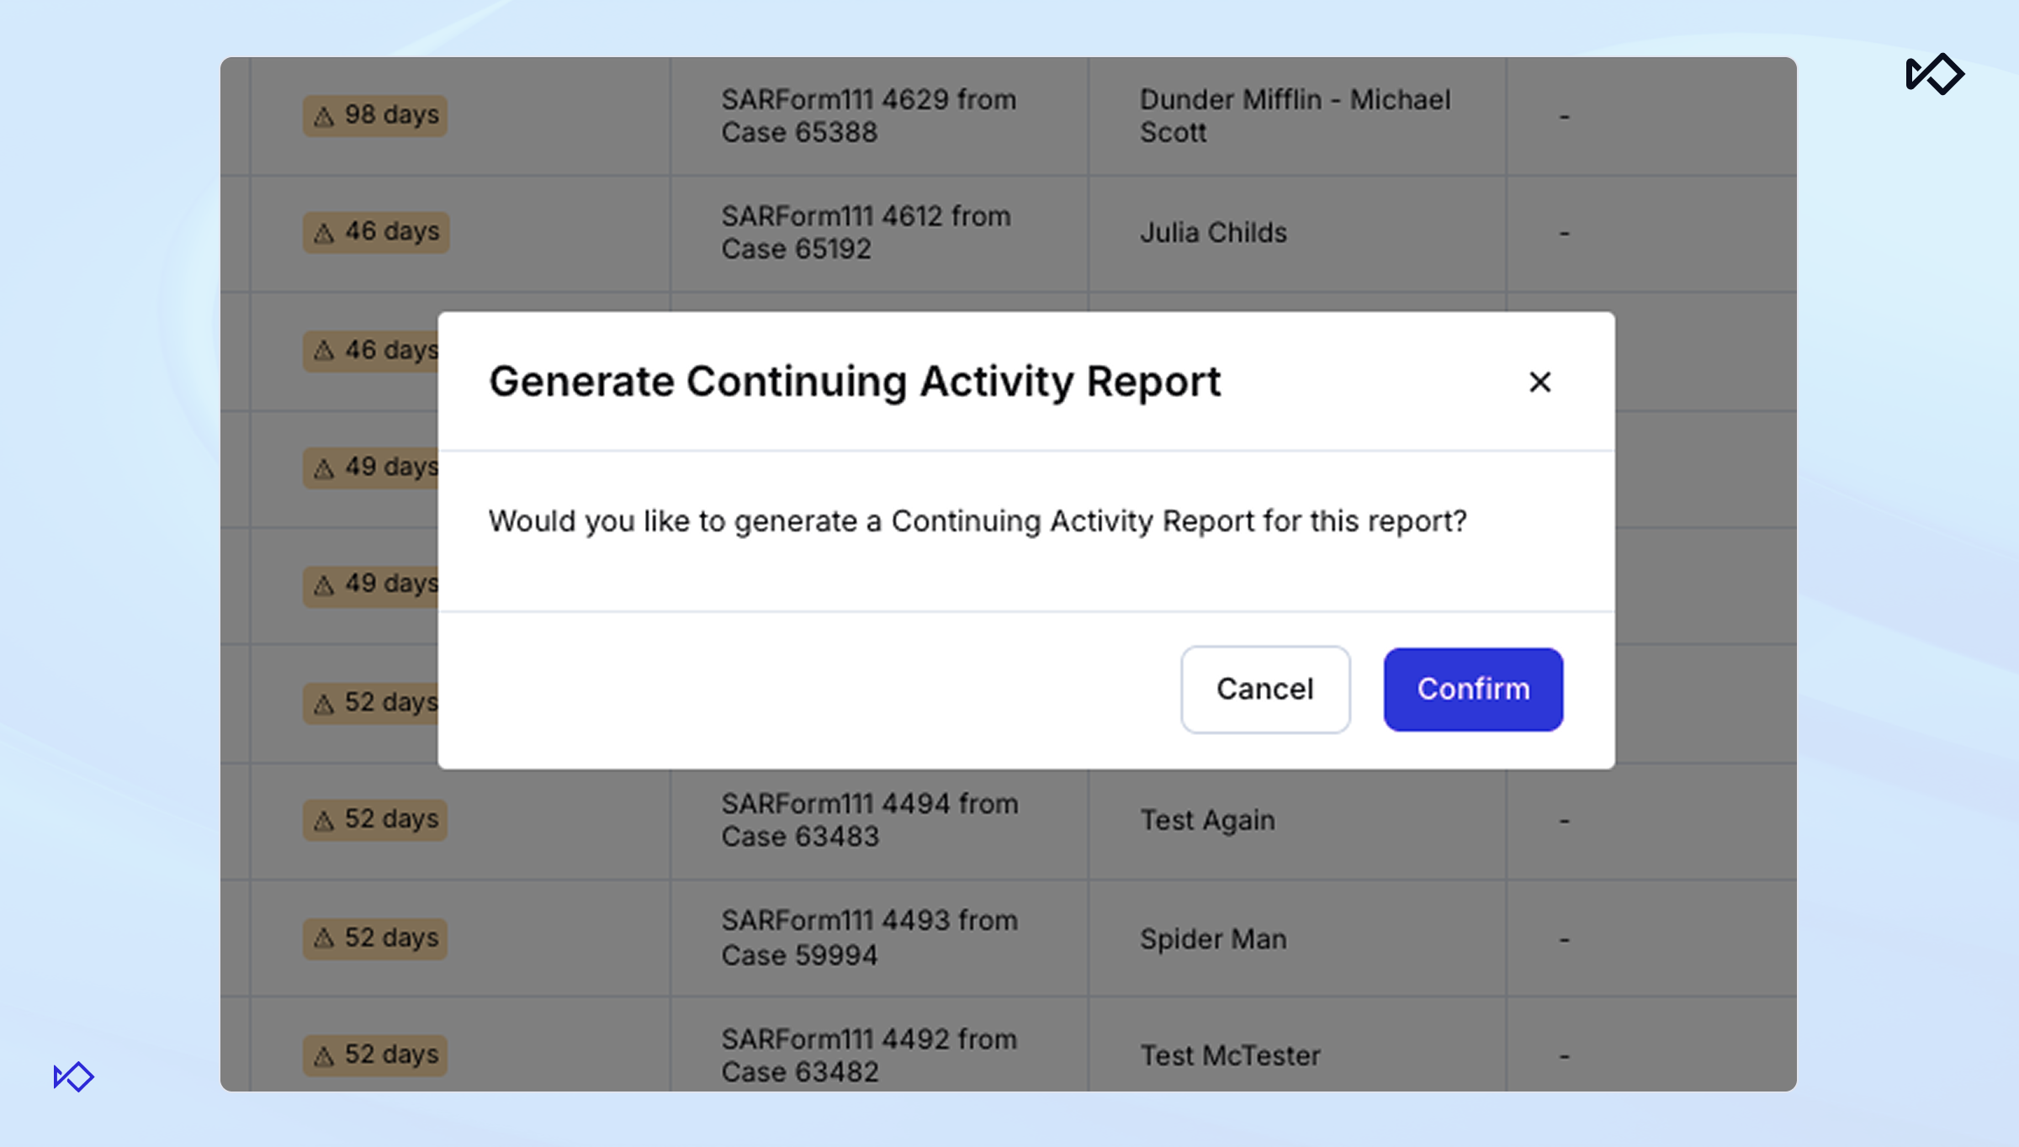The image size is (2019, 1147).
Task: Click the partially hidden 49 days badge
Action: (372, 468)
